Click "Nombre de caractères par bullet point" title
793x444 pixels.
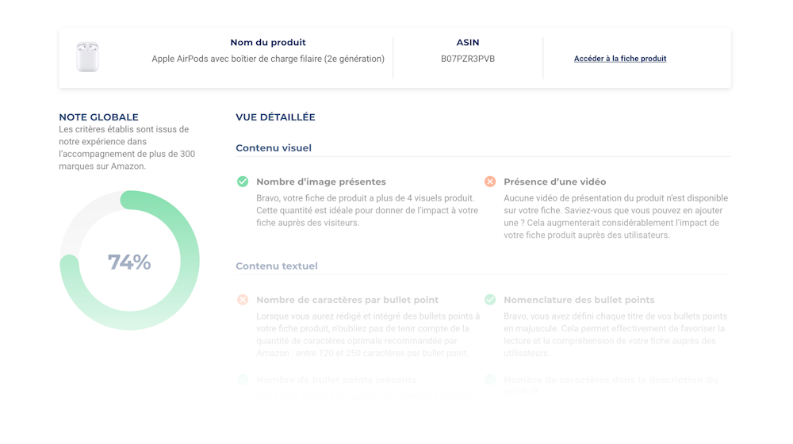(347, 300)
